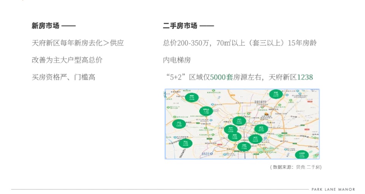Select the 锦江 district bubble on the map
The image size is (365, 194).
255,139
